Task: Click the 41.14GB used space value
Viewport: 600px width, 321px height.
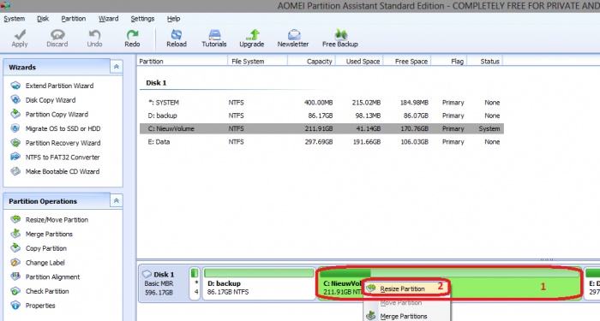Action: [368, 128]
